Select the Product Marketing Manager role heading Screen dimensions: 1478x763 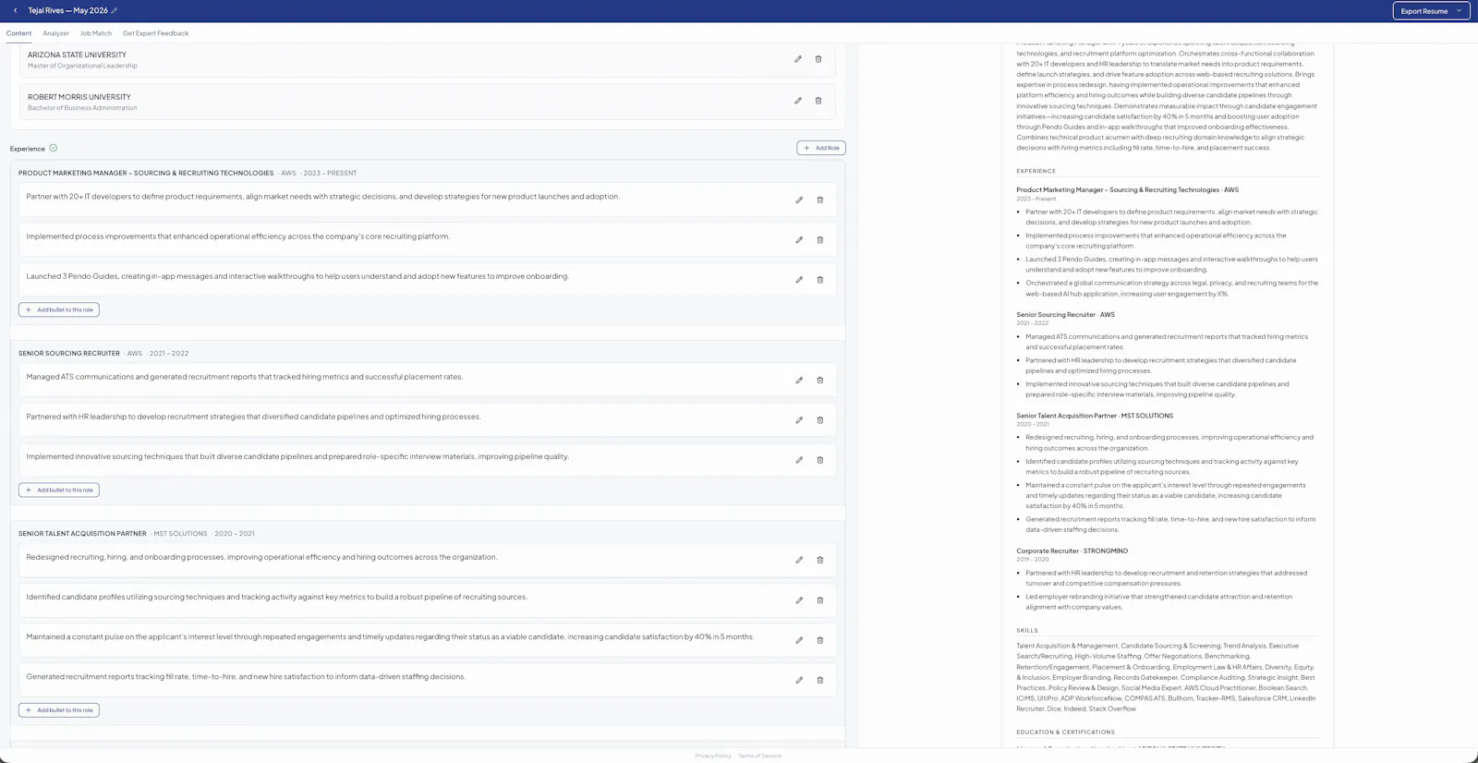click(146, 173)
